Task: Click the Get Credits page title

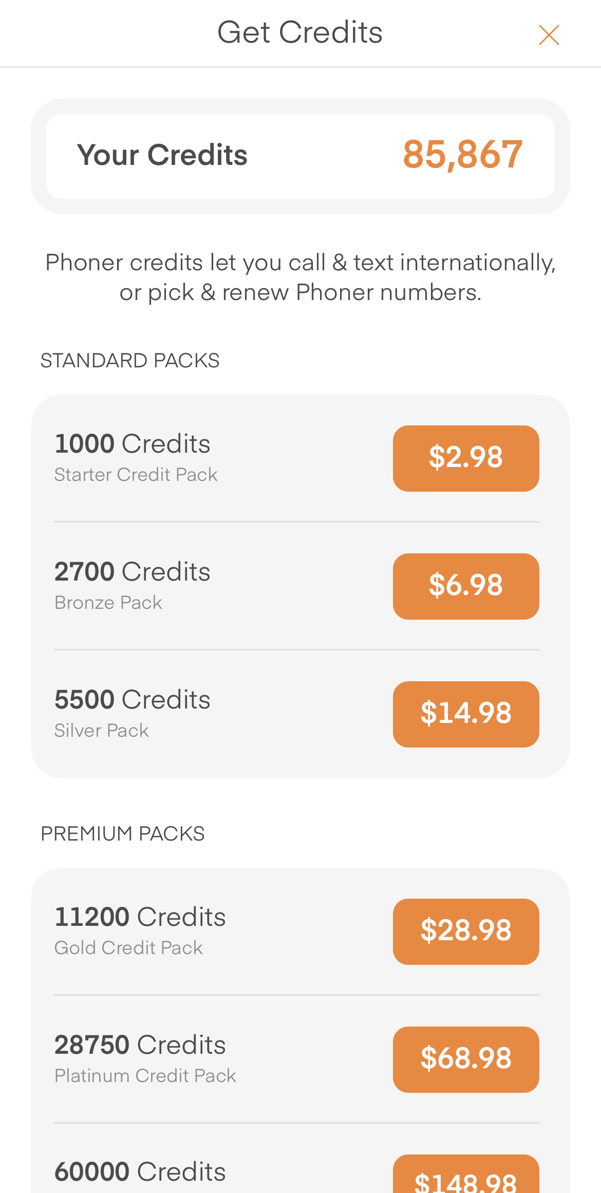Action: [x=300, y=33]
